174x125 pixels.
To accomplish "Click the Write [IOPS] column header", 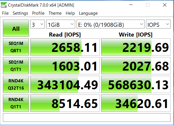I will tap(136, 35).
